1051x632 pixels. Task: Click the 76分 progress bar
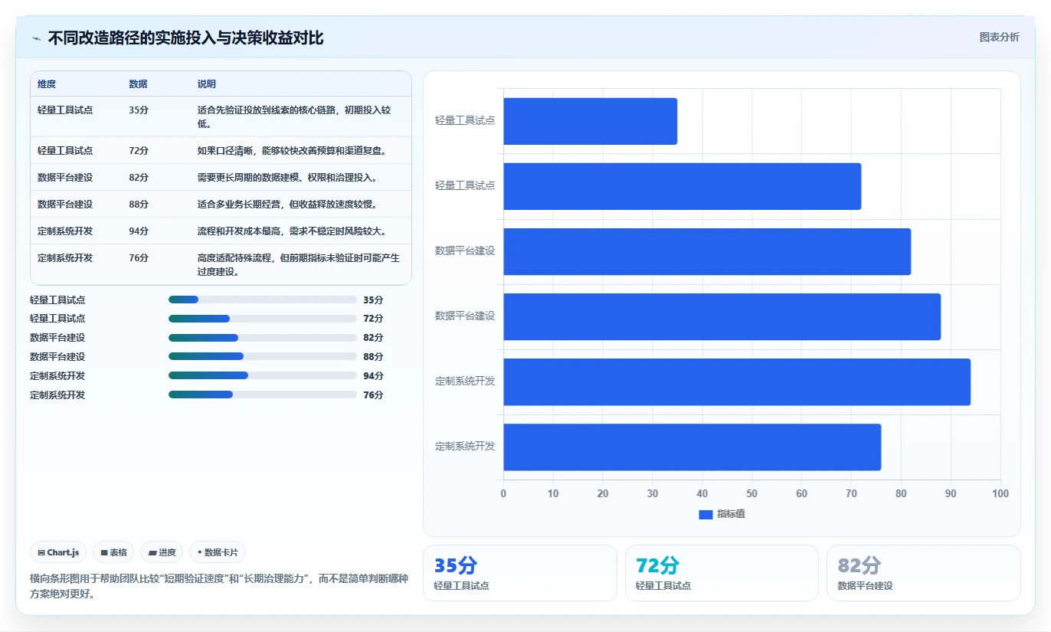263,395
